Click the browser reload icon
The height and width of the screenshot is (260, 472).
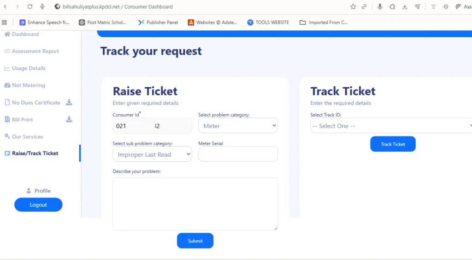pyautogui.click(x=30, y=6)
